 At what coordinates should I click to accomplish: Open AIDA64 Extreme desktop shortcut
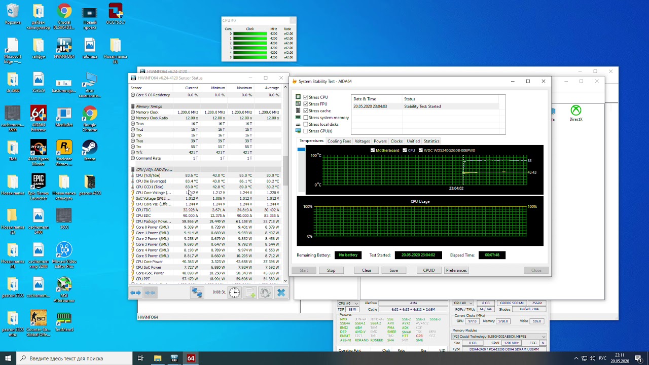pyautogui.click(x=38, y=119)
